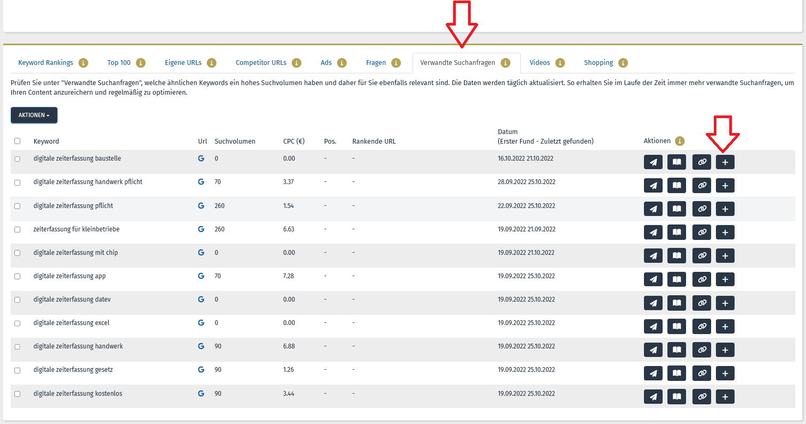The height and width of the screenshot is (424, 806).
Task: Switch to the Keyword Rankings tab
Action: pos(46,63)
